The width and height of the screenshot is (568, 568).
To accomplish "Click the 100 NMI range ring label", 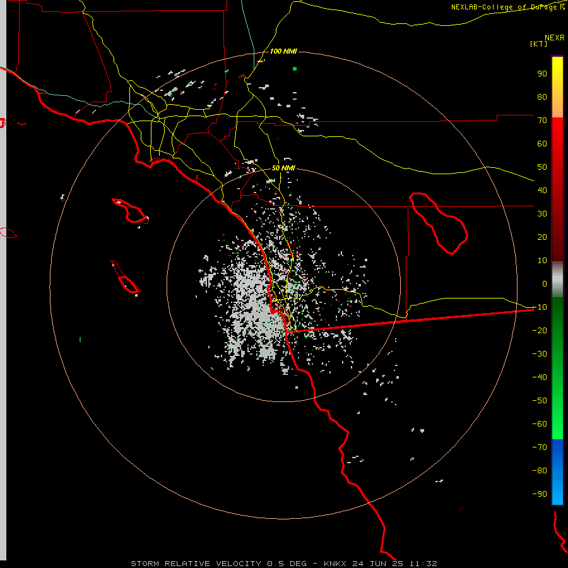I will coord(283,51).
